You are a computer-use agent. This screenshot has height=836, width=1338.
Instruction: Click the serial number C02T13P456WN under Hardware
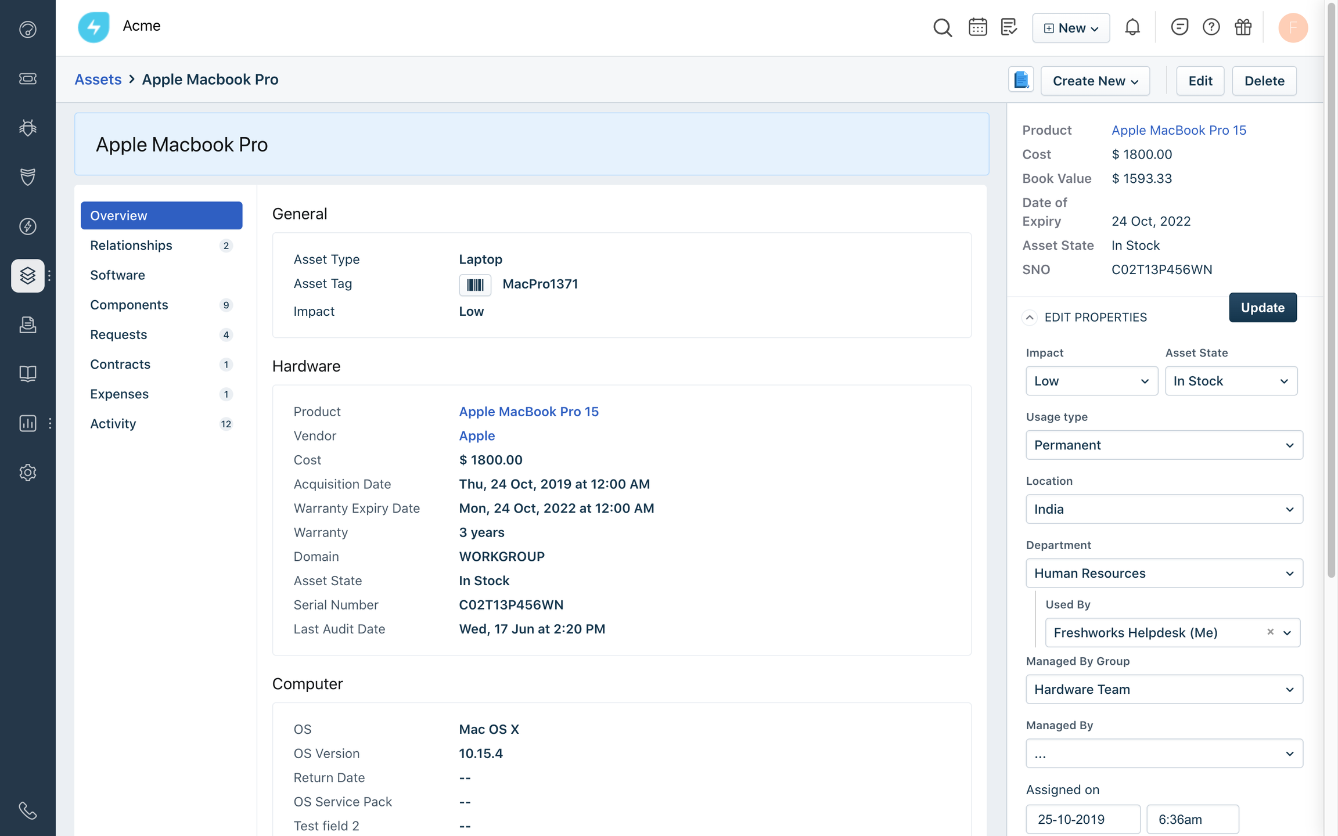511,605
